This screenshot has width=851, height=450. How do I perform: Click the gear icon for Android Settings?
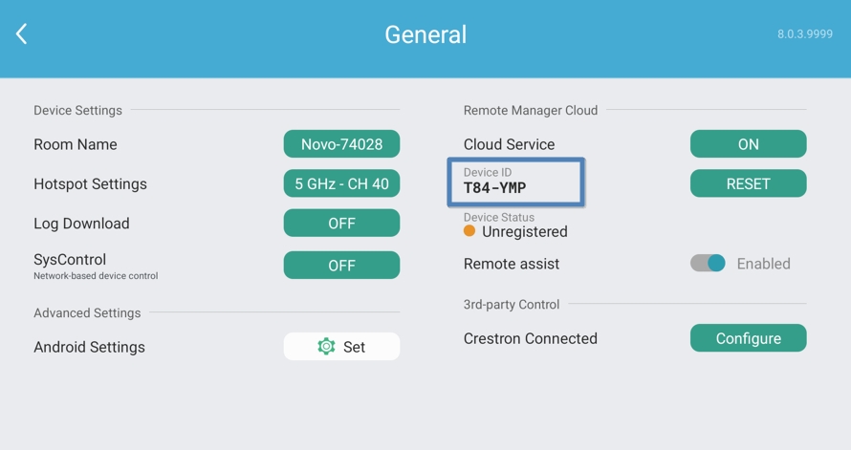(326, 347)
